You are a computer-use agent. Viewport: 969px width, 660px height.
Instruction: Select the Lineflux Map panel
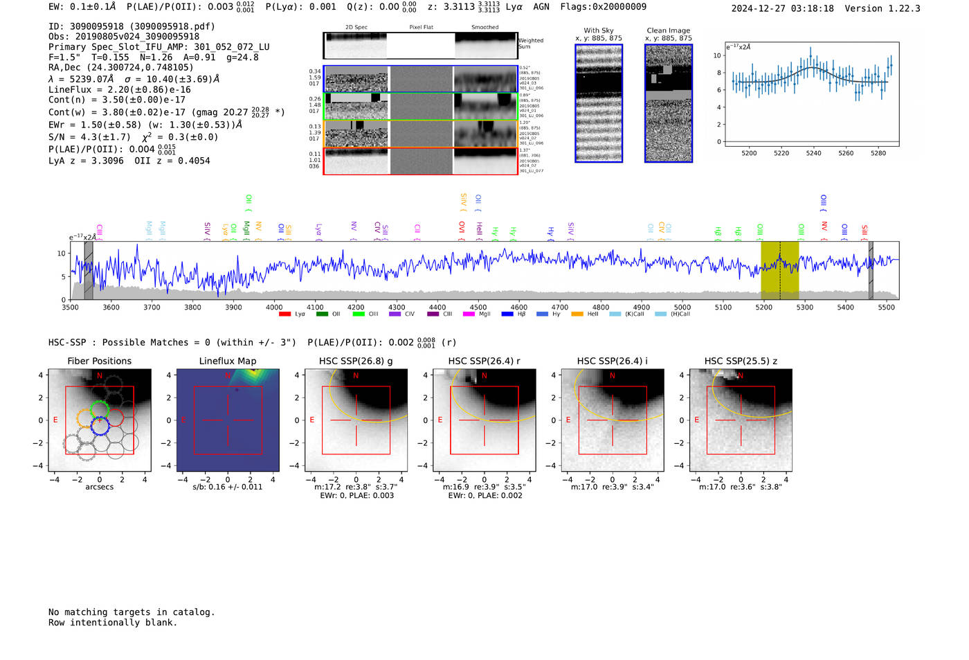228,420
